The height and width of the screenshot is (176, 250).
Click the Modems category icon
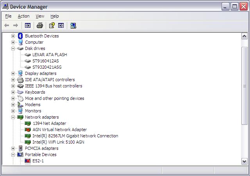coord(20,105)
